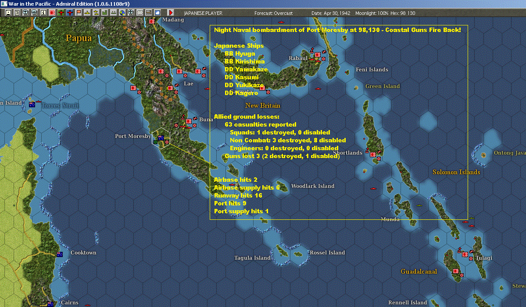Click the 'Date: Apr 30, 1942' status text
Screen dimensions: 526x307
(x=331, y=13)
